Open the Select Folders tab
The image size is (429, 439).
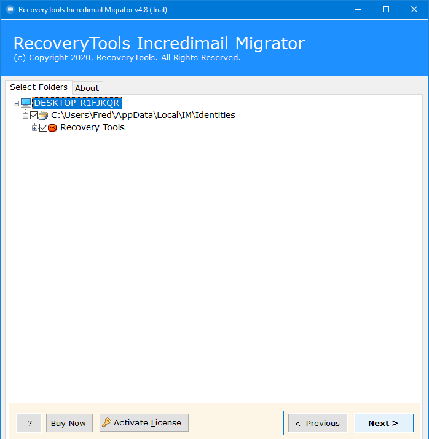pyautogui.click(x=39, y=87)
